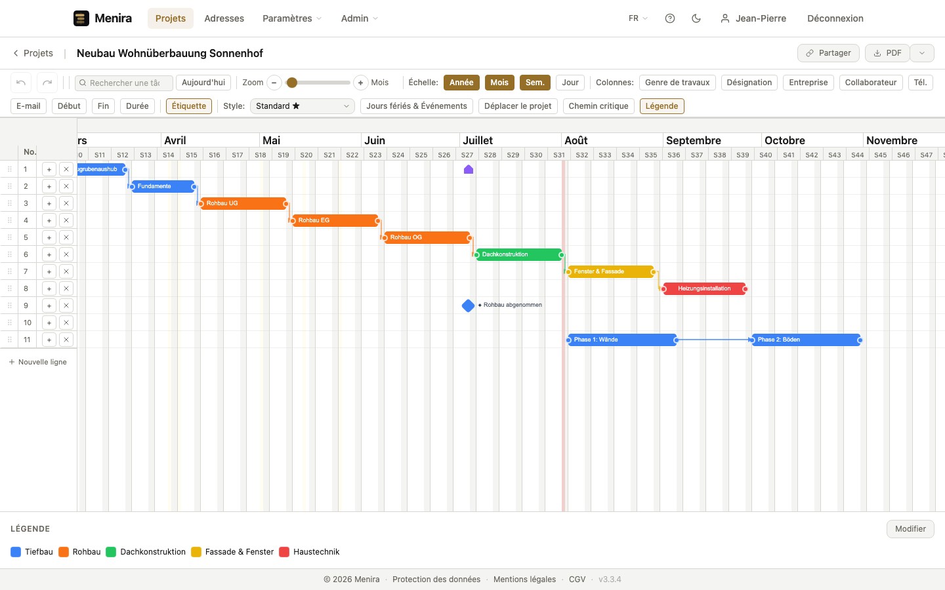
Task: Toggle the Désignation column
Action: 749,83
